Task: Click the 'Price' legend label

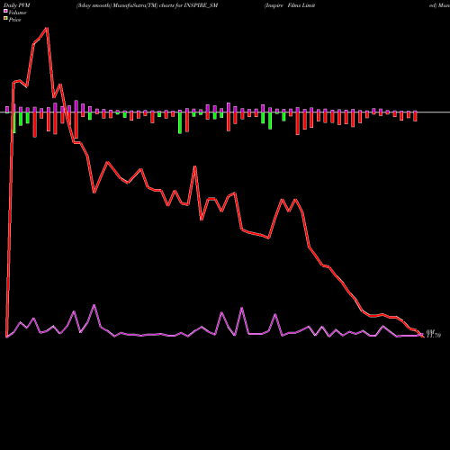Action: [15, 20]
